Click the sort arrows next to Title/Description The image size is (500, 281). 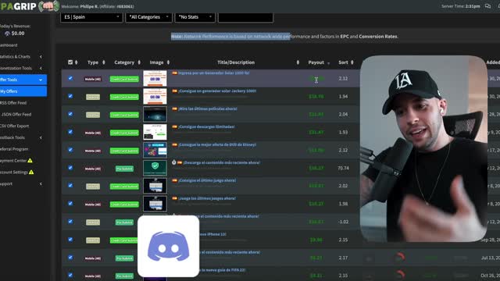(x=298, y=62)
